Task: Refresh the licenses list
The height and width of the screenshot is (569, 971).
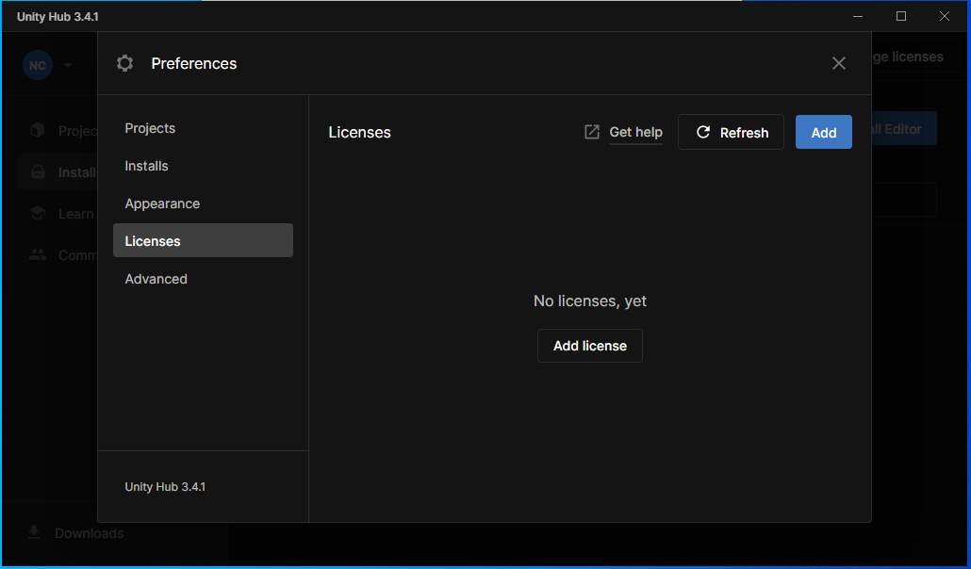Action: pos(731,132)
